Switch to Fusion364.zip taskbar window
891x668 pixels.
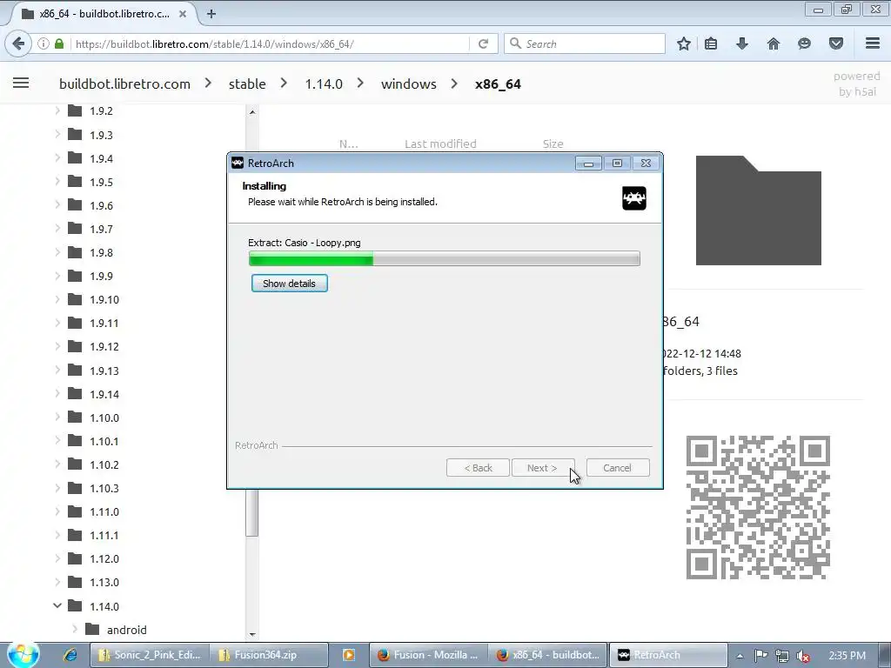coord(269,655)
